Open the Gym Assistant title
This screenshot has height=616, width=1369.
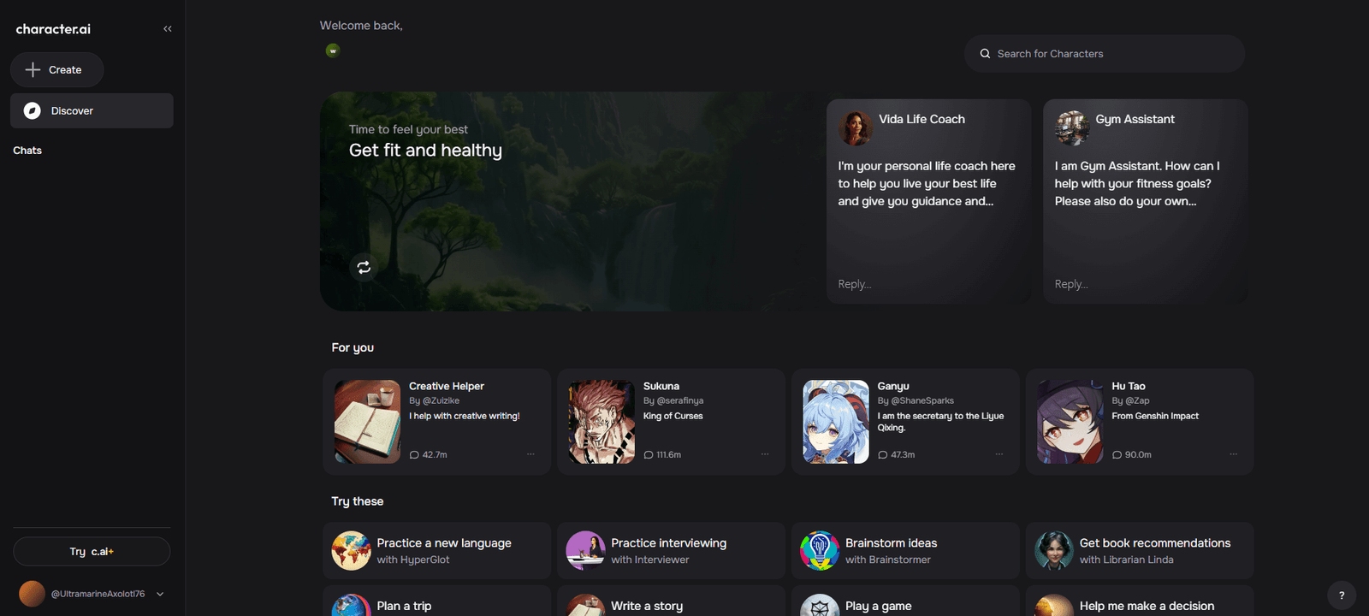[1135, 120]
